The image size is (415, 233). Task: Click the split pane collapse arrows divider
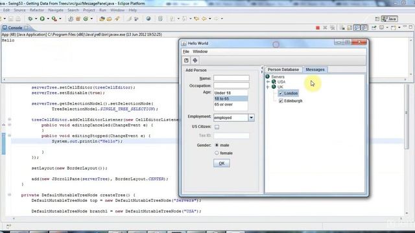coord(262,70)
